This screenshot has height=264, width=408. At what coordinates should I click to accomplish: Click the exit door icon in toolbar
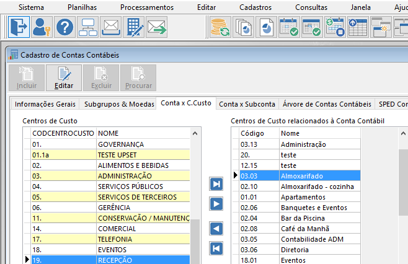pos(19,27)
